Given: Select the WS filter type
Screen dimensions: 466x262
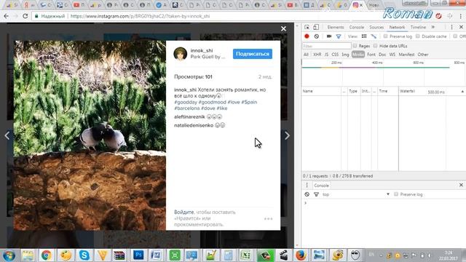Looking at the screenshot, I should click(392, 55).
